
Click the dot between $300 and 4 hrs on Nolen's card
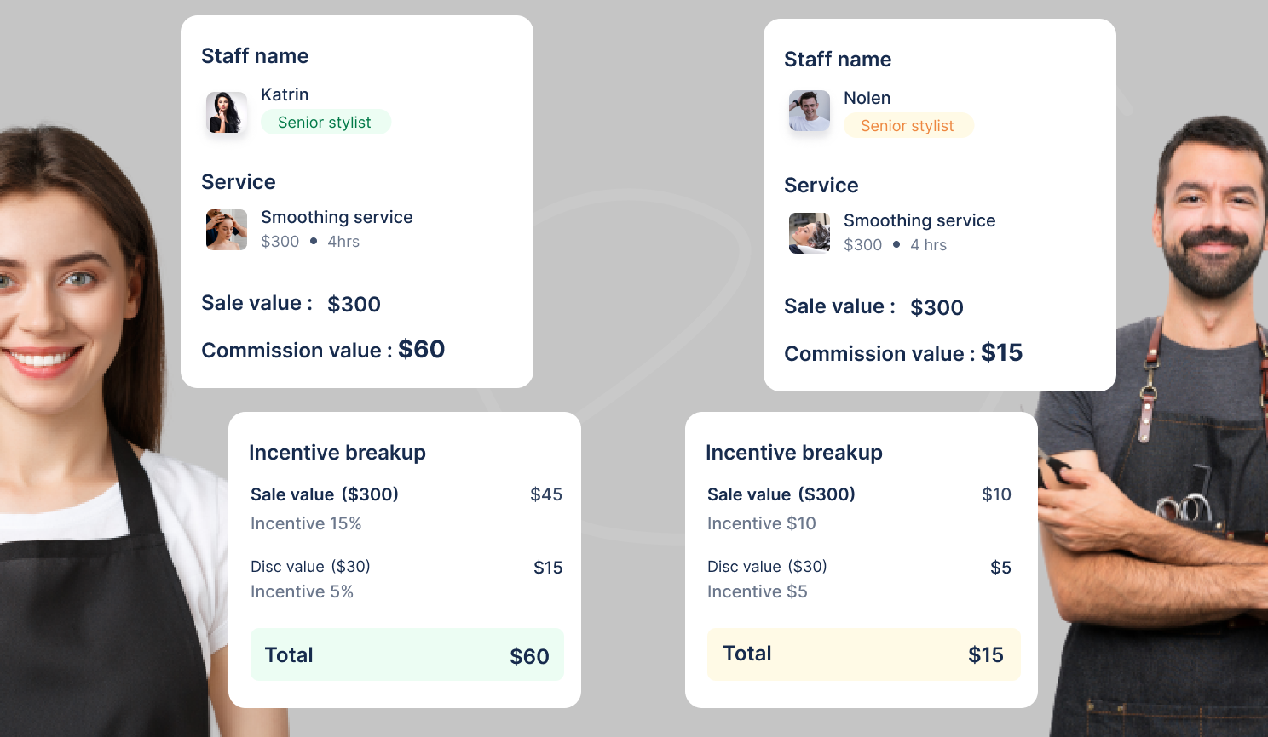pyautogui.click(x=896, y=244)
